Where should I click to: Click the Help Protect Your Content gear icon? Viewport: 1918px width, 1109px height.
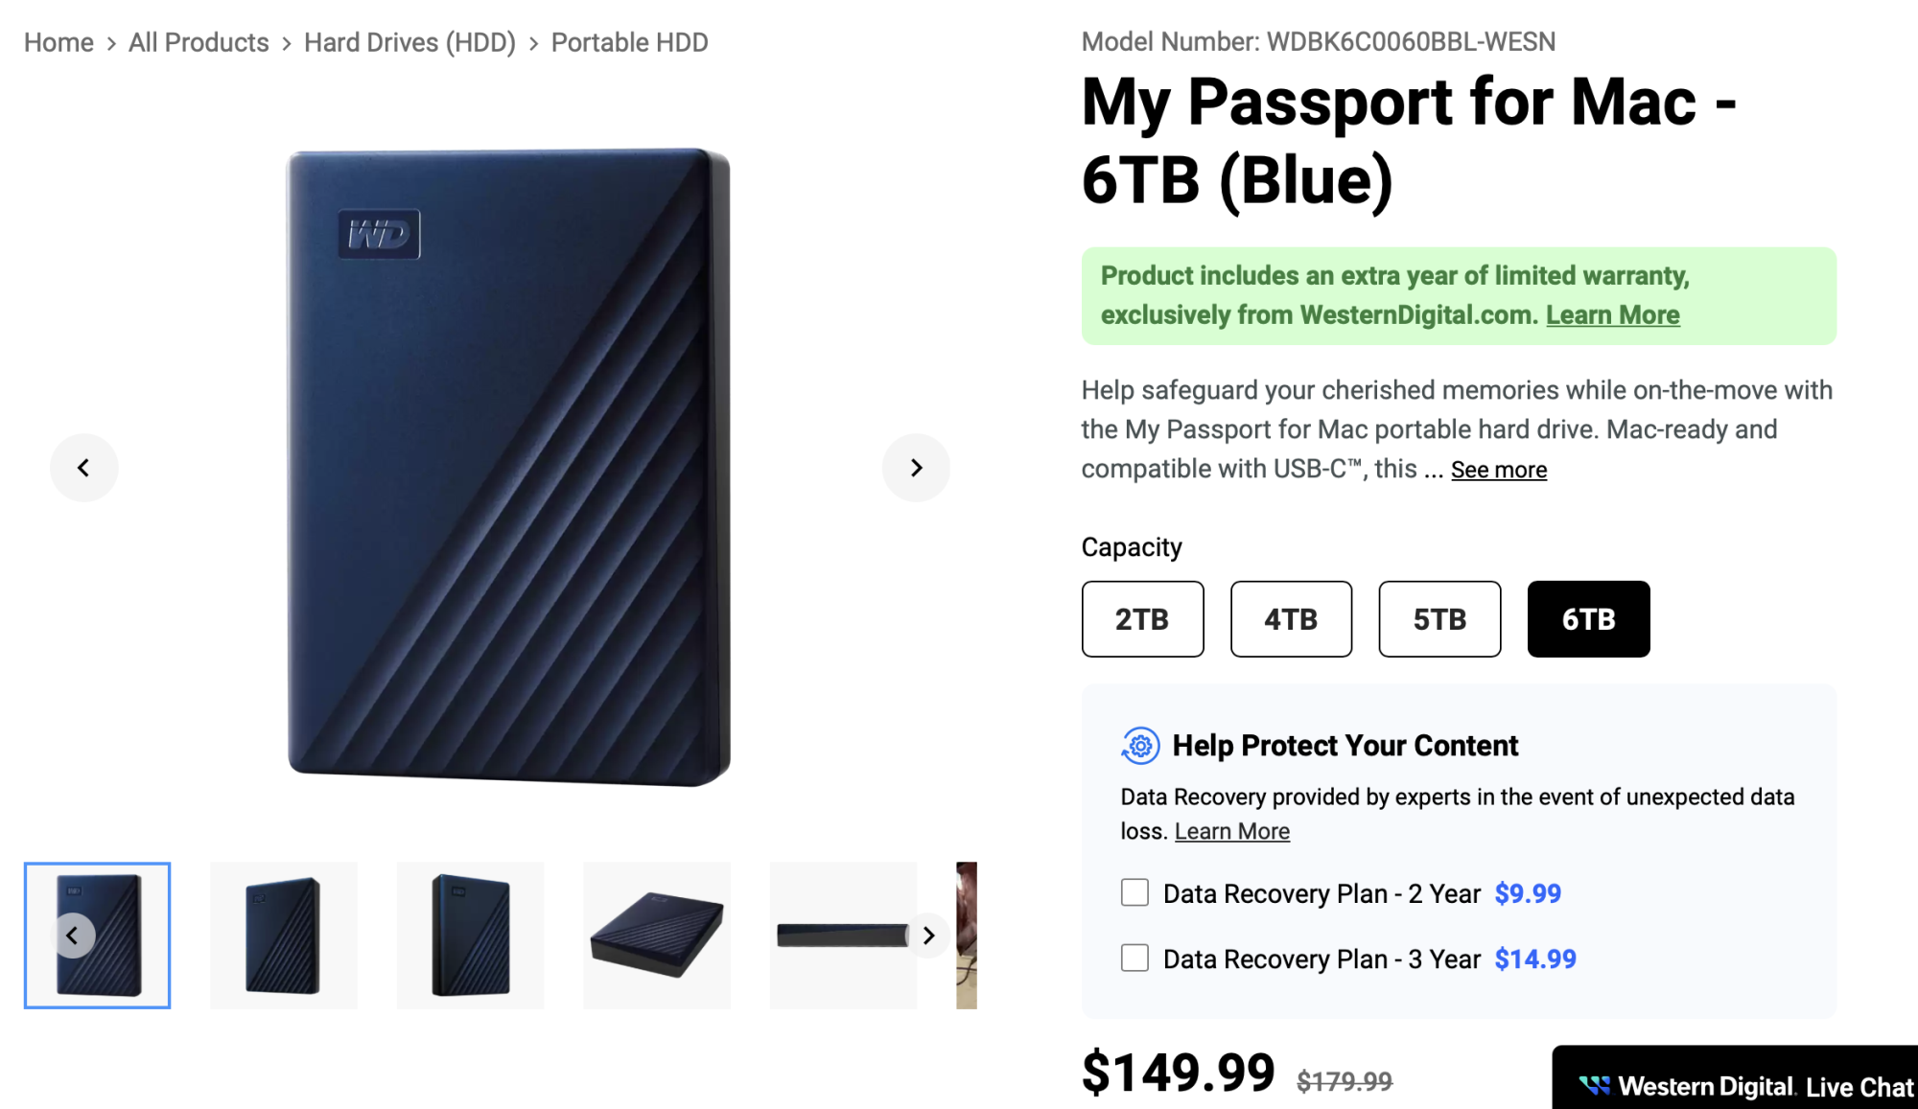1140,746
